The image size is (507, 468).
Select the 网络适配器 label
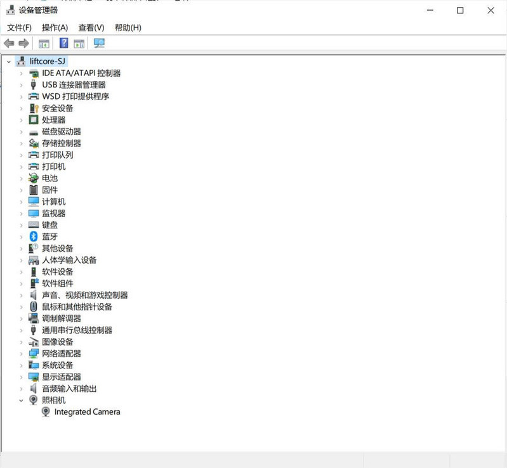coord(62,353)
